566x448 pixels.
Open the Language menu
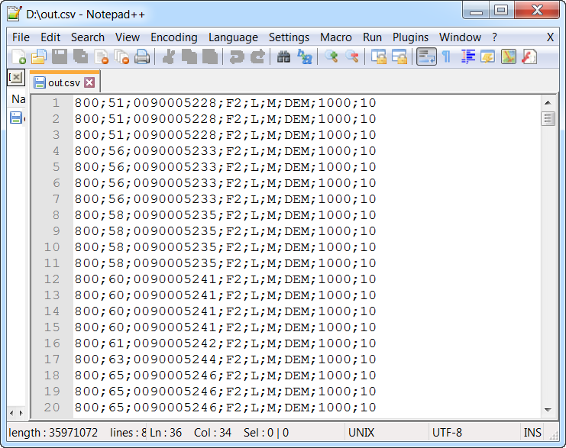[x=233, y=37]
